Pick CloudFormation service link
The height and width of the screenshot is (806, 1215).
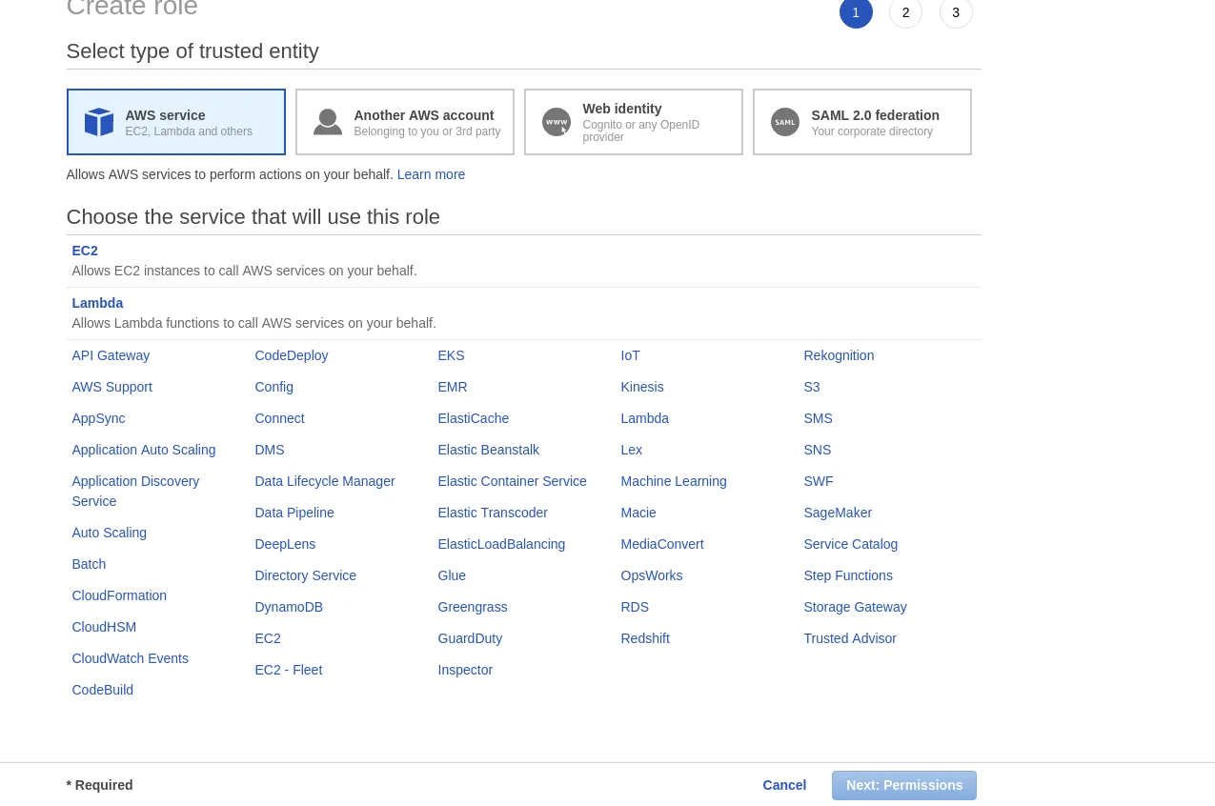coord(119,595)
